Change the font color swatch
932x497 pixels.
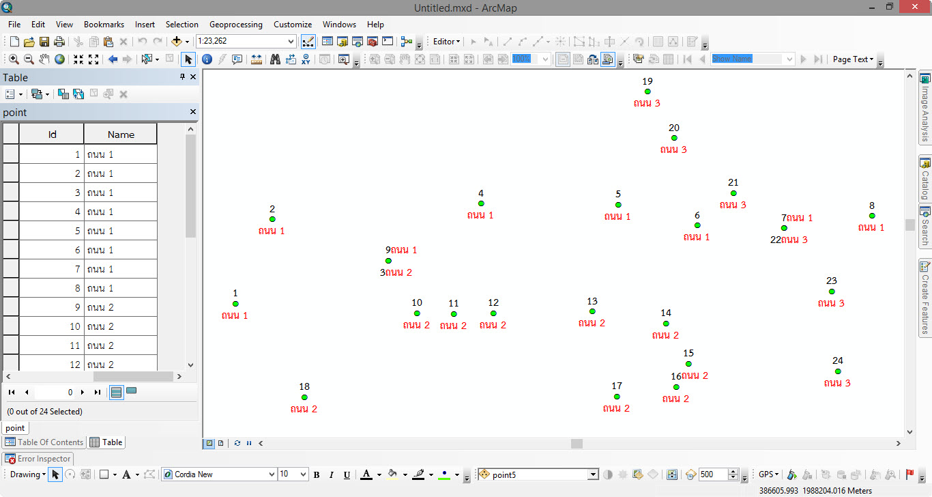366,474
